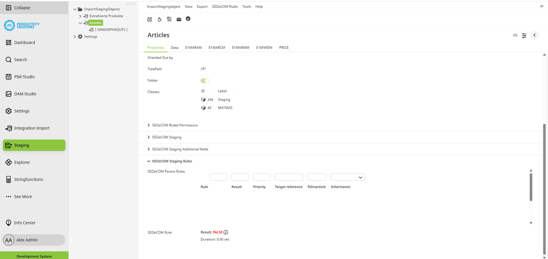The height and width of the screenshot is (259, 548).
Task: Open the Inheritance dropdown
Action: [347, 177]
